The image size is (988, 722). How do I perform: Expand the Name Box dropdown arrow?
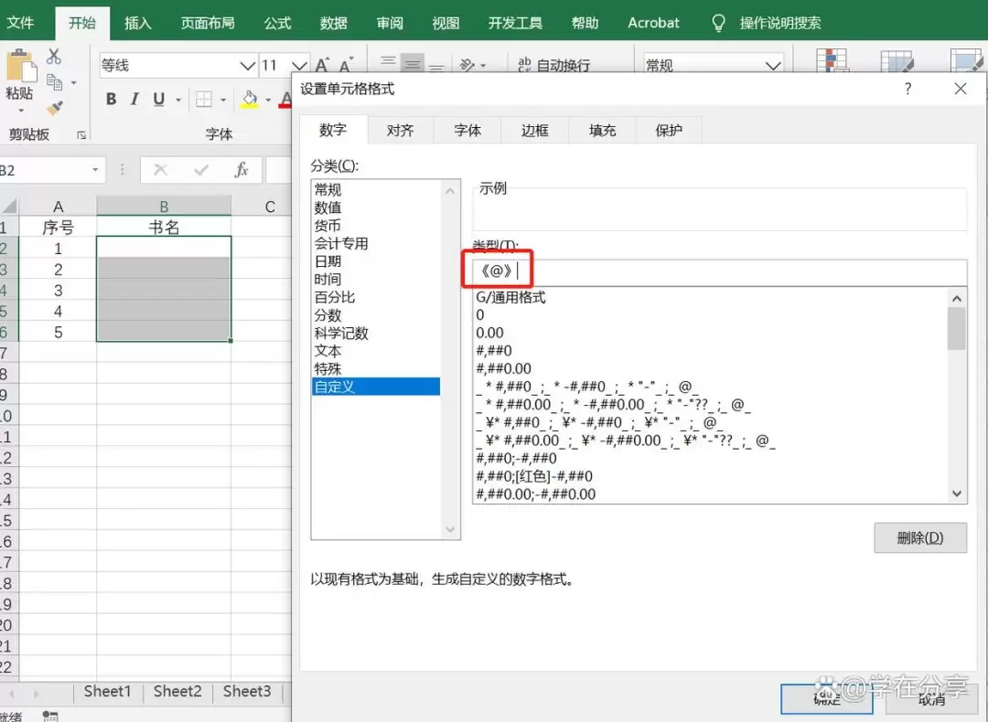95,170
